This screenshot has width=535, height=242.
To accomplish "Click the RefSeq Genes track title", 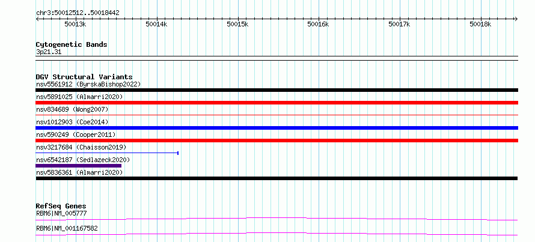I will [x=61, y=206].
